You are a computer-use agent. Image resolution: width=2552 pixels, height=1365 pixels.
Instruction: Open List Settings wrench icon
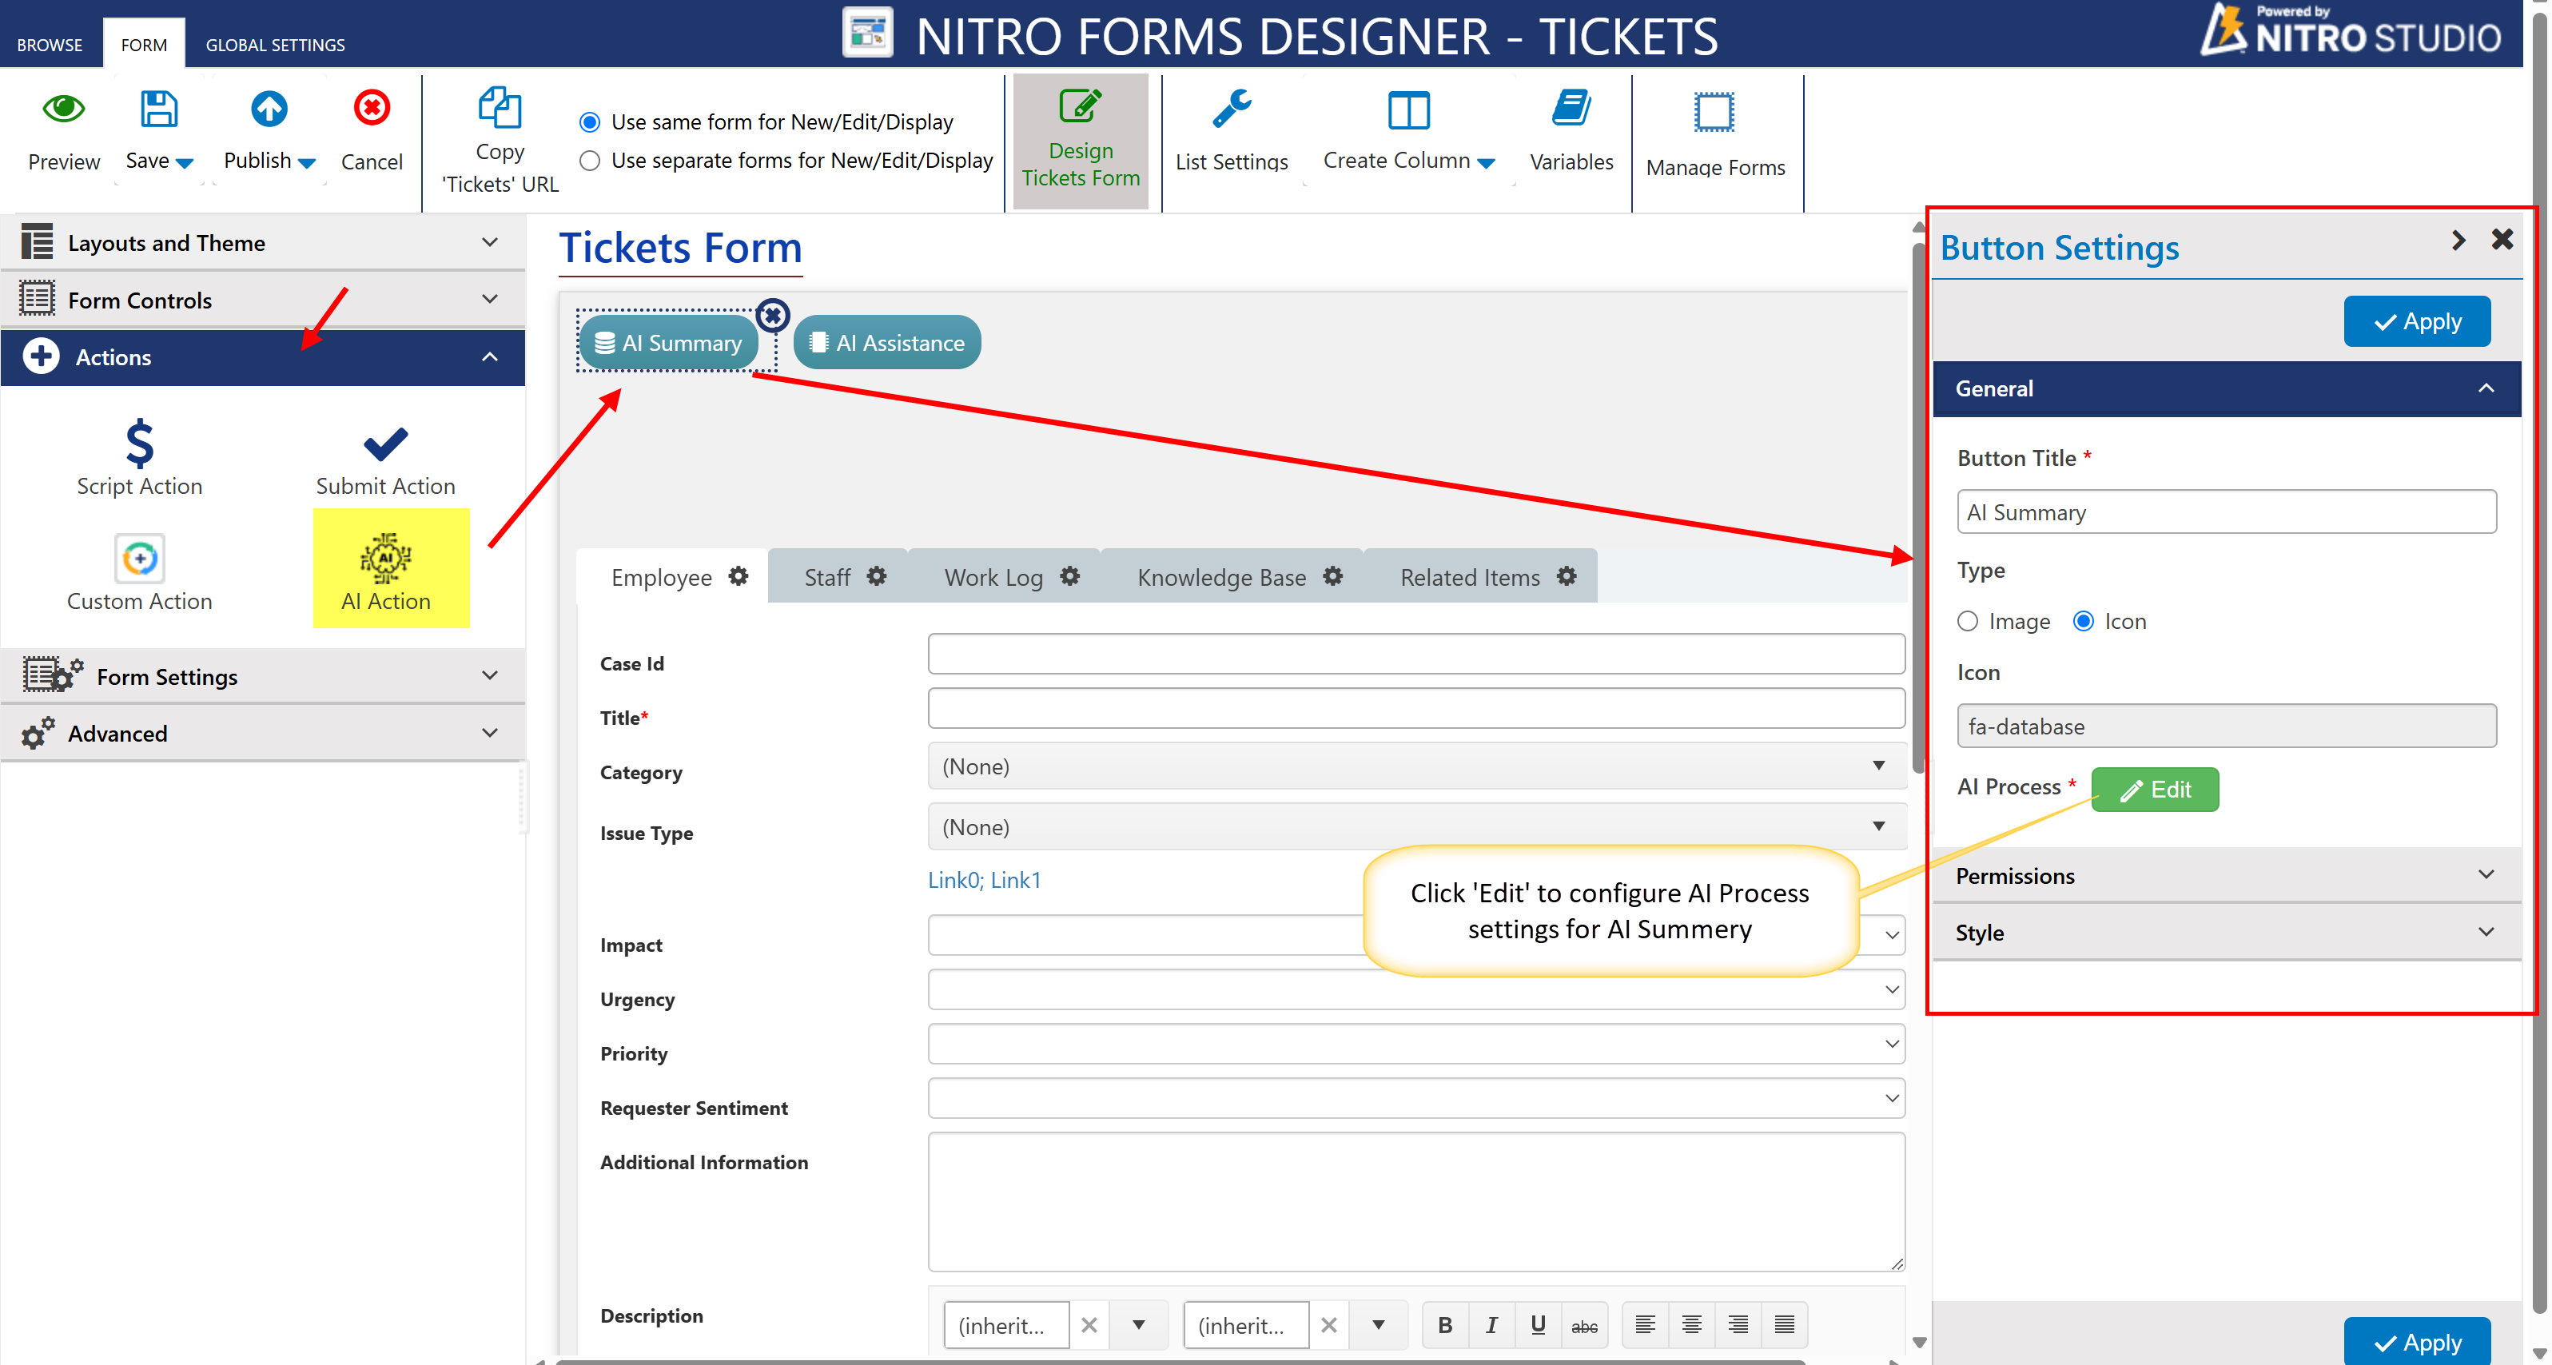pos(1232,110)
